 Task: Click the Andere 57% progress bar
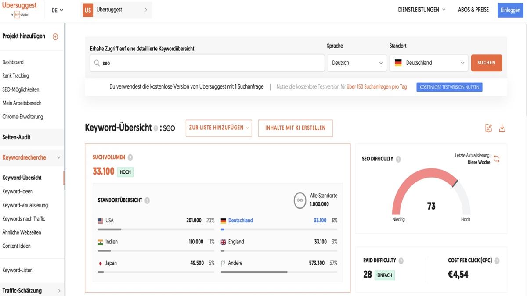[279, 272]
